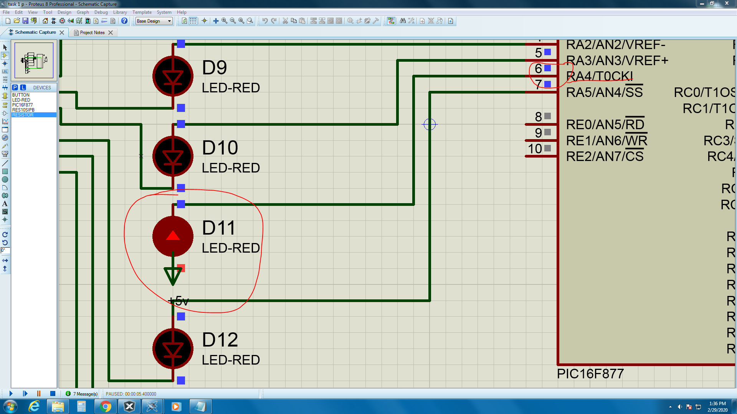Toggle Wire Autorouter toolbar button

point(391,21)
